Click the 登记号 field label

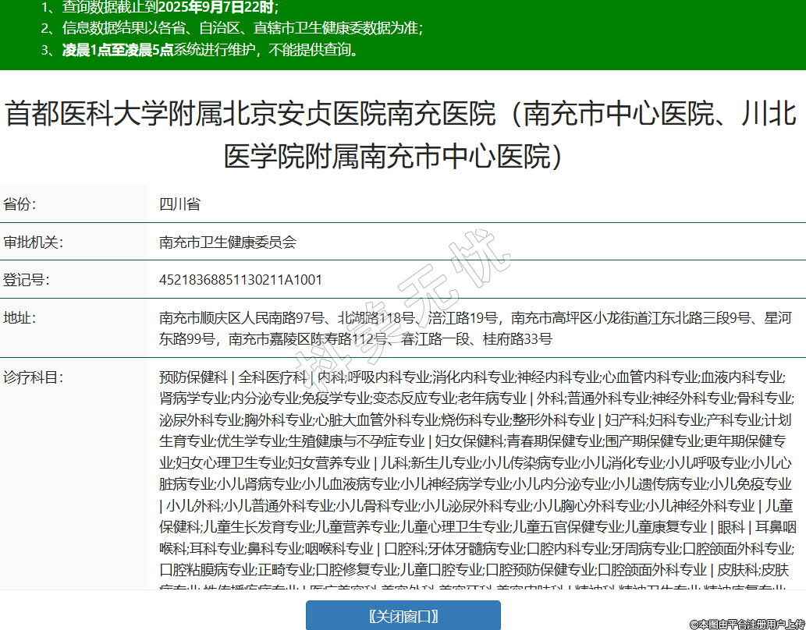click(x=27, y=279)
